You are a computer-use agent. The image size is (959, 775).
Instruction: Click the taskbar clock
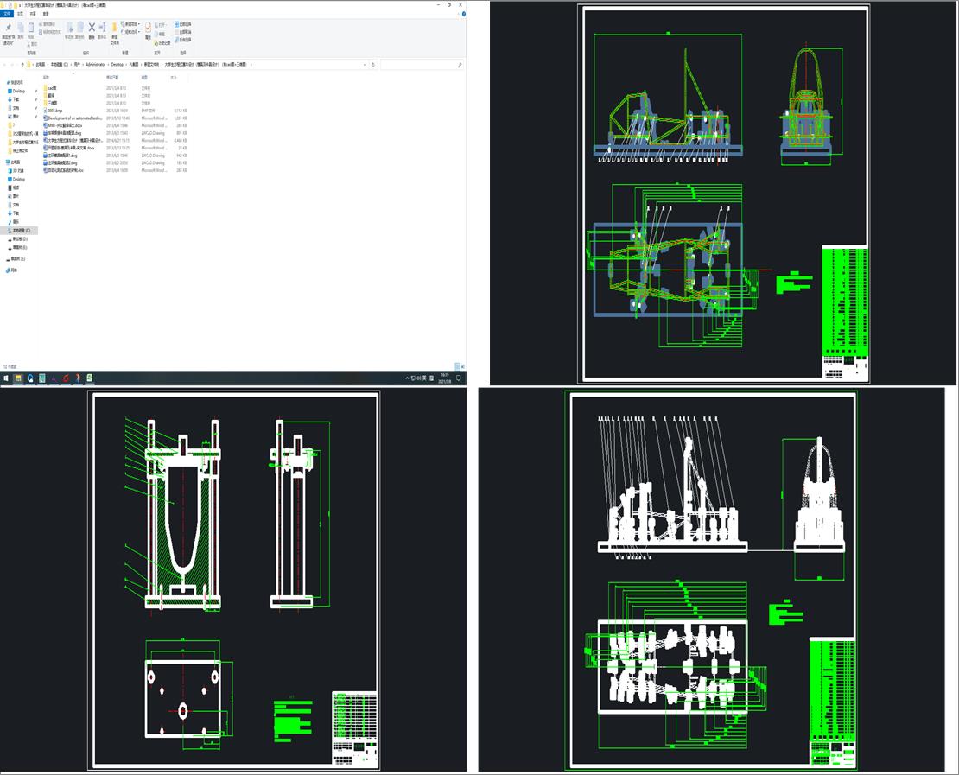[x=445, y=378]
